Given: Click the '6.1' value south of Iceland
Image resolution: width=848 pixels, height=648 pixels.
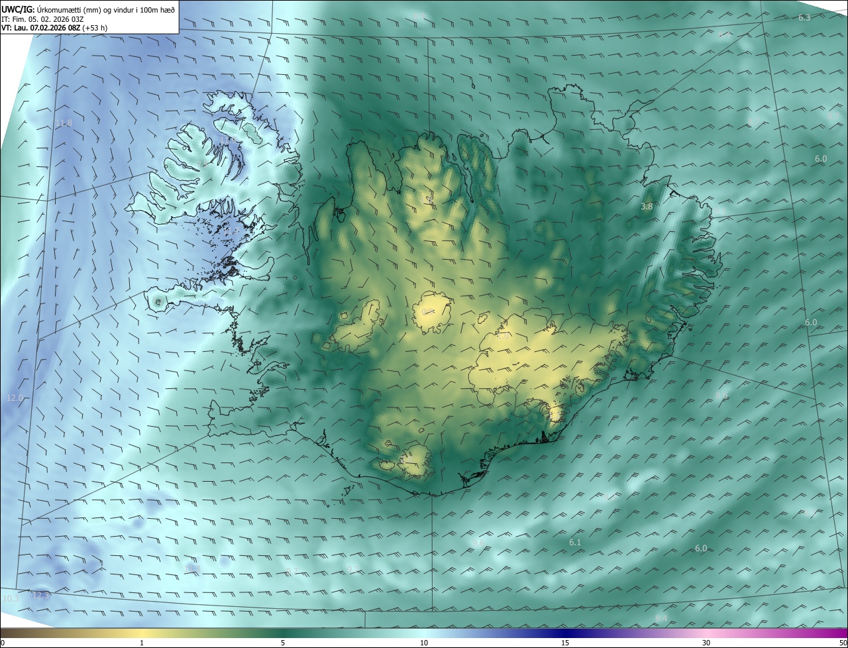Looking at the screenshot, I should 575,543.
